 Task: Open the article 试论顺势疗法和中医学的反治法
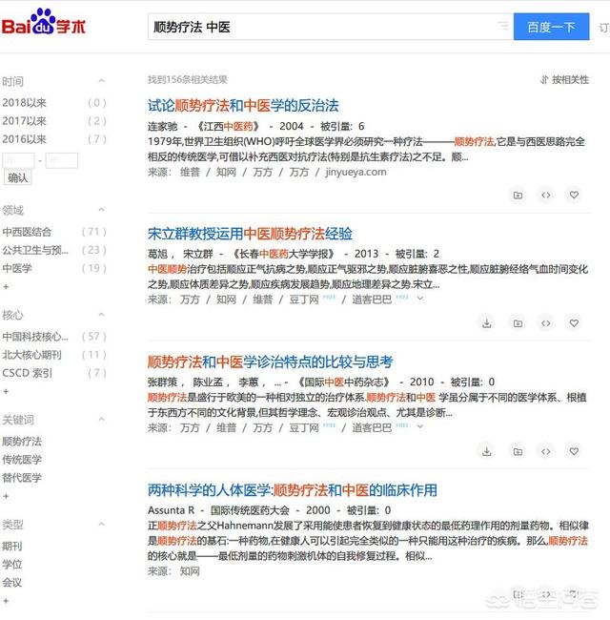pos(243,105)
